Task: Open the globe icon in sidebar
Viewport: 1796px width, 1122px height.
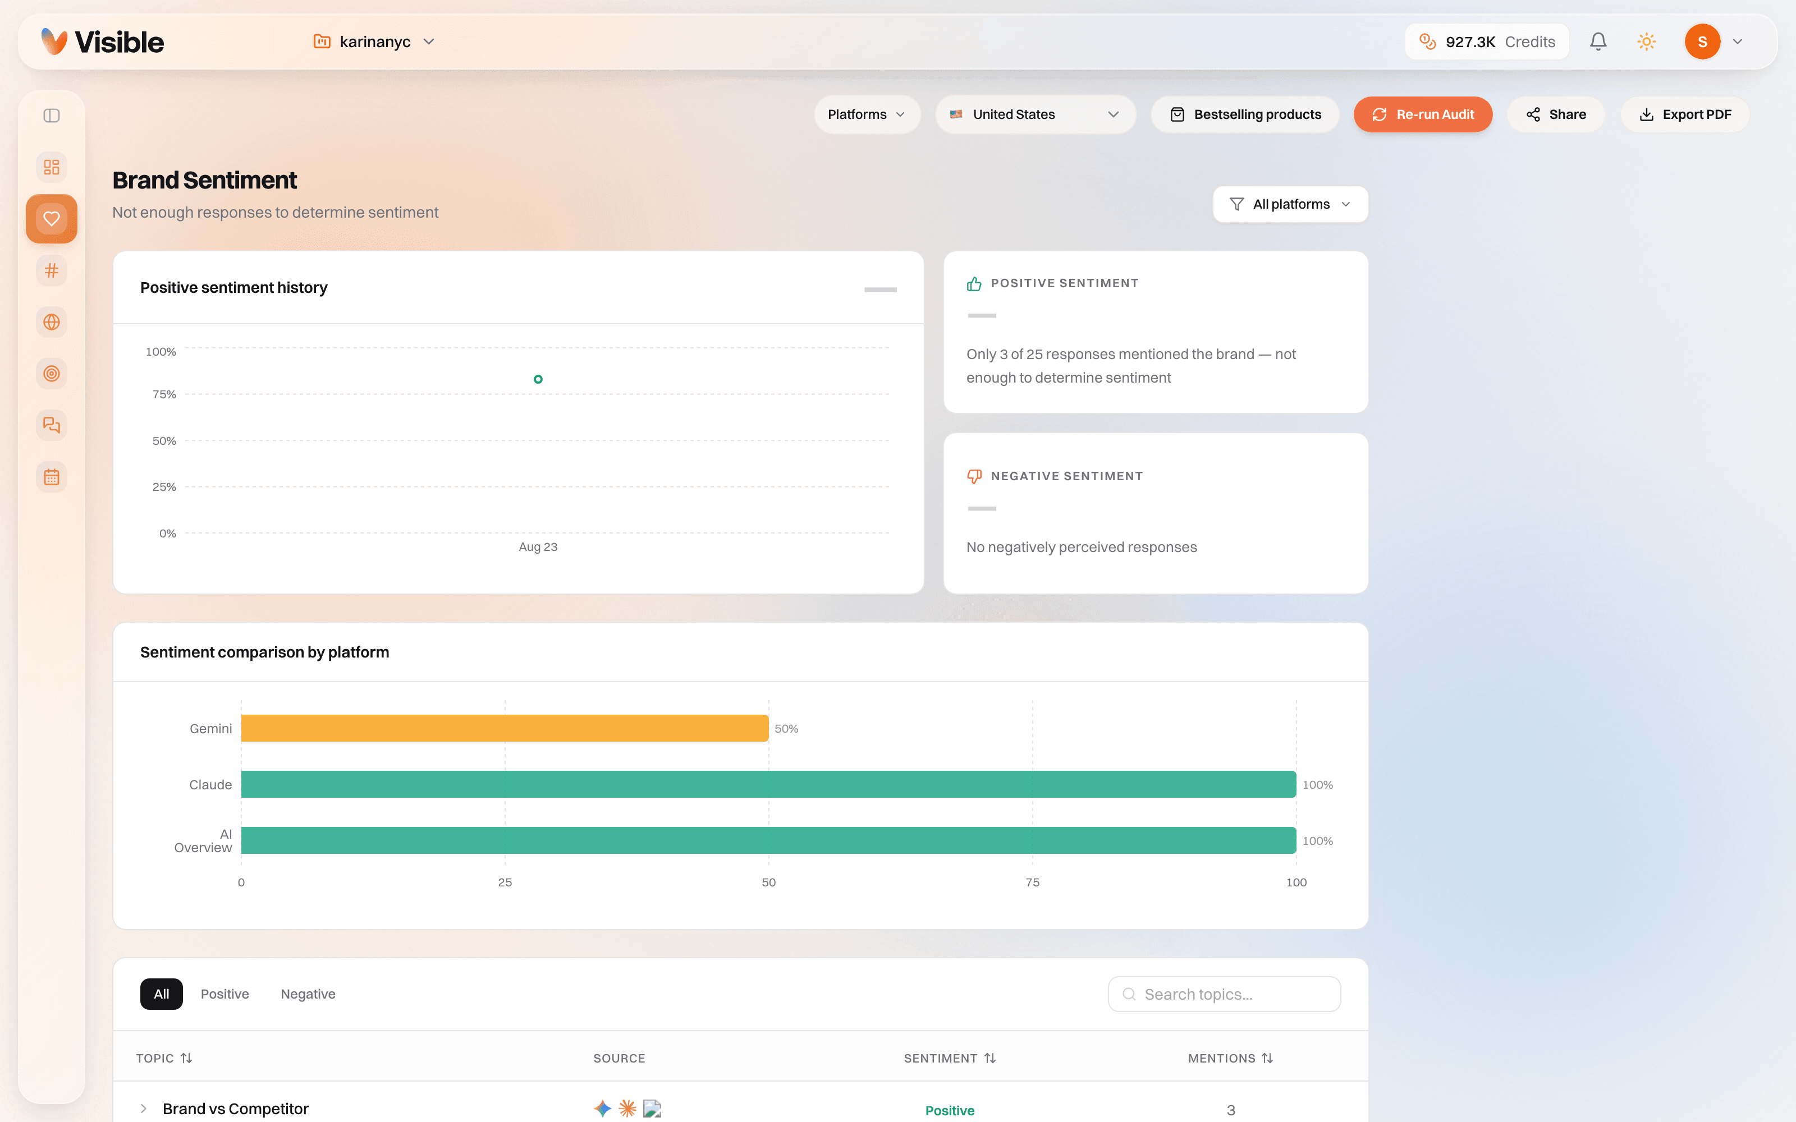Action: [x=51, y=322]
